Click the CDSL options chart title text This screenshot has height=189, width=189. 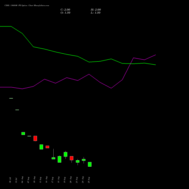tap(27, 6)
